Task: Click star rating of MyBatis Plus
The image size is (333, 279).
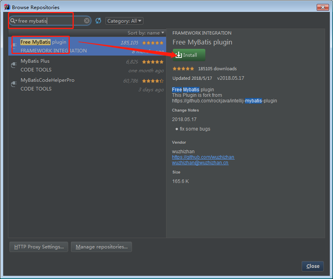Action: (153, 62)
